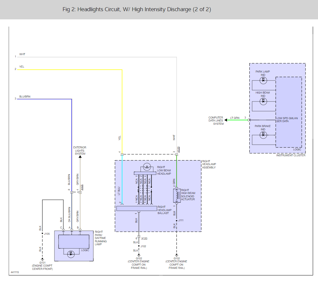Select the horizontal BLU/BRN blue wire

[44, 99]
